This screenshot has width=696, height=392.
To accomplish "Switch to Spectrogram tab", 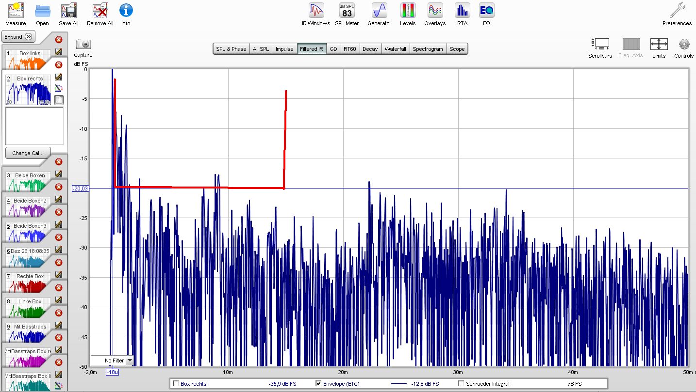I will [x=428, y=49].
